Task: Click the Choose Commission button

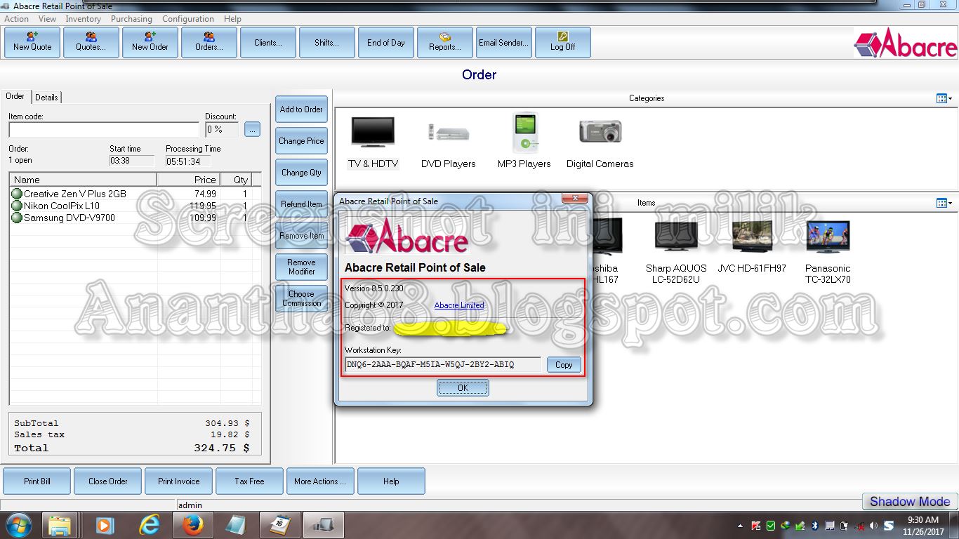Action: coord(301,299)
